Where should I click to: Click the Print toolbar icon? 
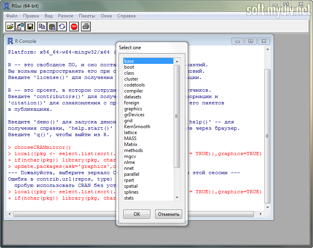(86, 27)
